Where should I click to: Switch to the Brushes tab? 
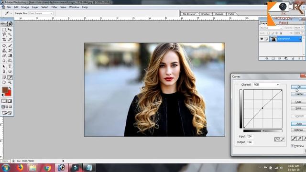click(206, 14)
